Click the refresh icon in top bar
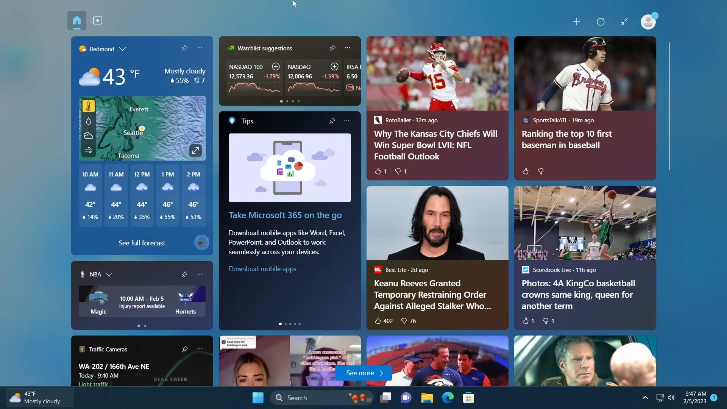 pos(601,22)
